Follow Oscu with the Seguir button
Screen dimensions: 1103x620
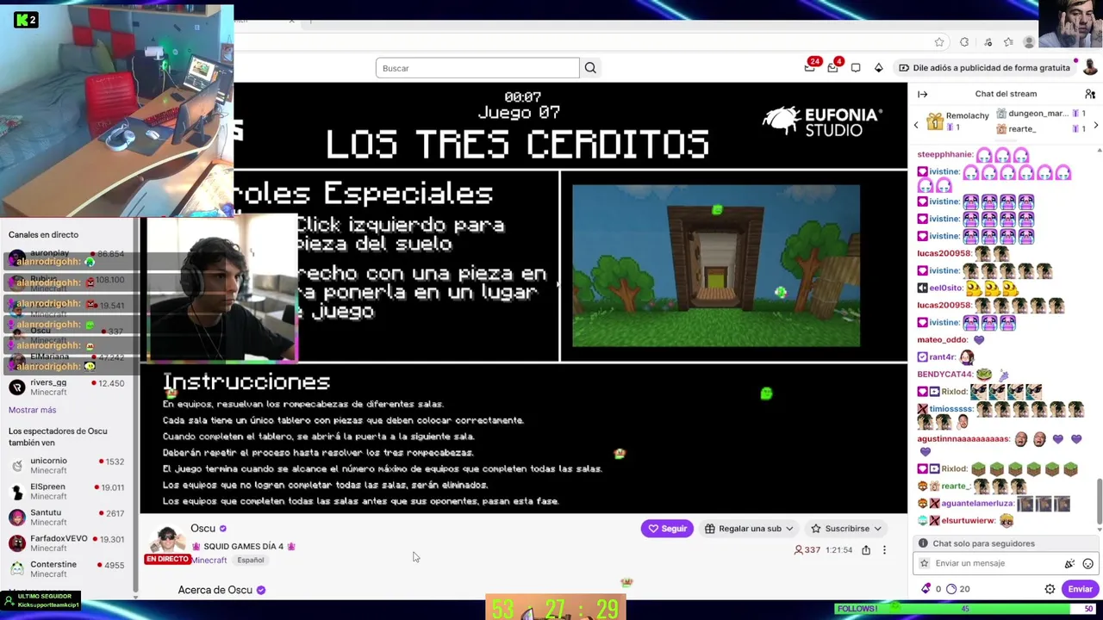[x=667, y=529]
